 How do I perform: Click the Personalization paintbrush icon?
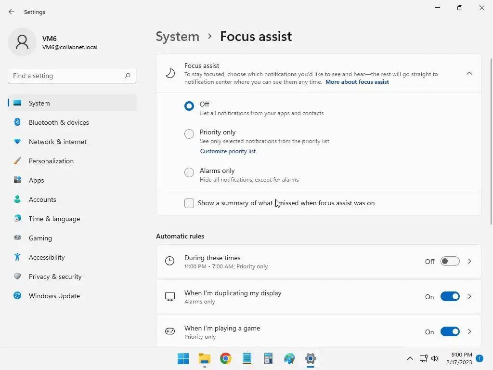17,161
